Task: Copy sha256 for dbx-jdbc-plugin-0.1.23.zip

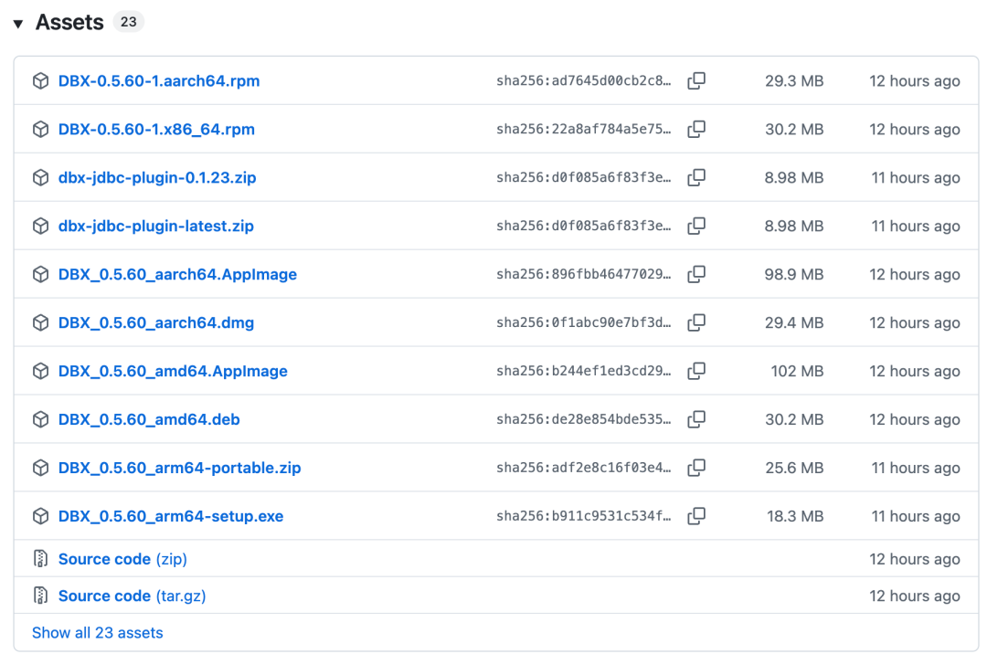Action: [696, 177]
